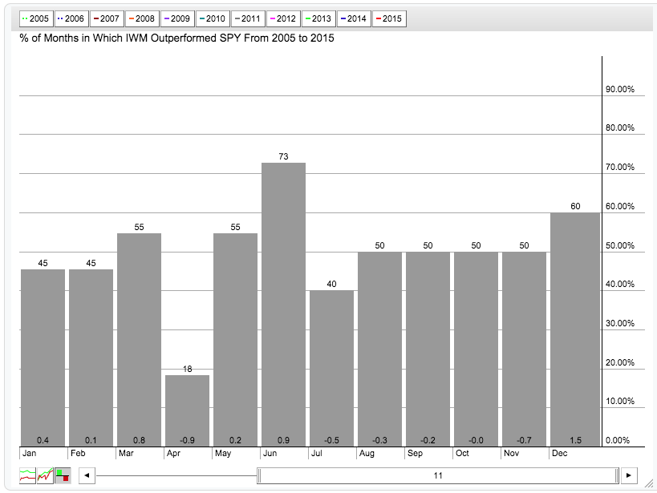The width and height of the screenshot is (657, 493).
Task: Click the 90.00% y-axis label
Action: click(620, 89)
